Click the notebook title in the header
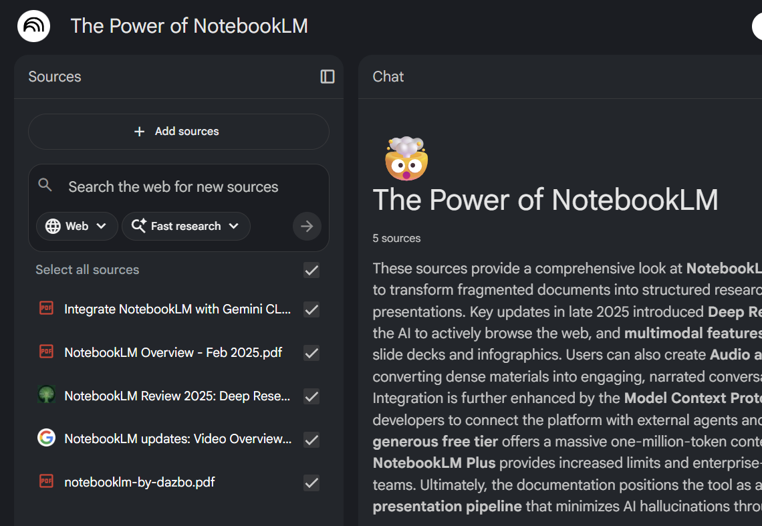The height and width of the screenshot is (526, 762). (x=189, y=26)
